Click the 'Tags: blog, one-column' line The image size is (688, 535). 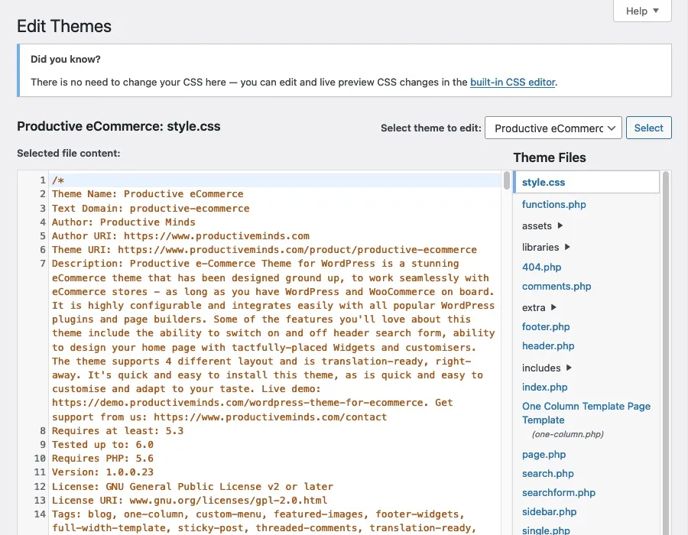pos(258,514)
